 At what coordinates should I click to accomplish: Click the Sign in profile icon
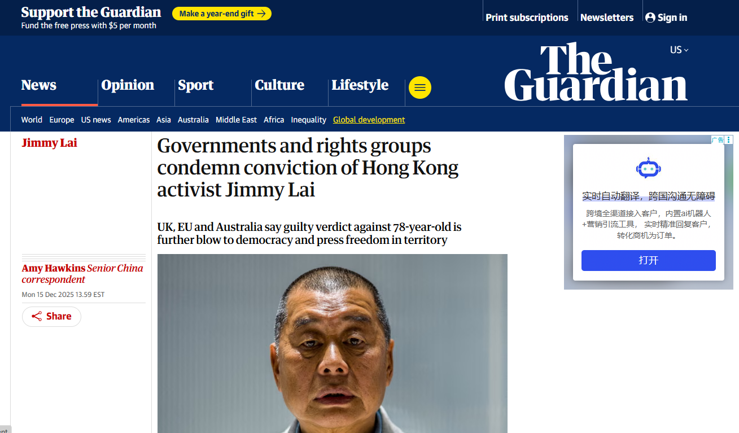click(x=650, y=18)
